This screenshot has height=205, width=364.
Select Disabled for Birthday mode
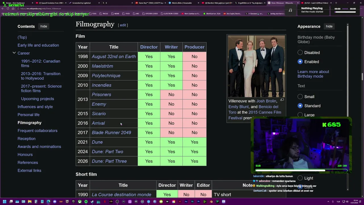pos(300,52)
